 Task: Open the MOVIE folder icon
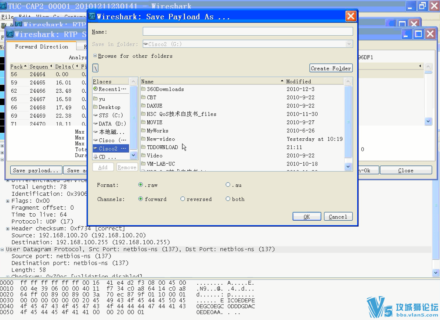pyautogui.click(x=143, y=122)
